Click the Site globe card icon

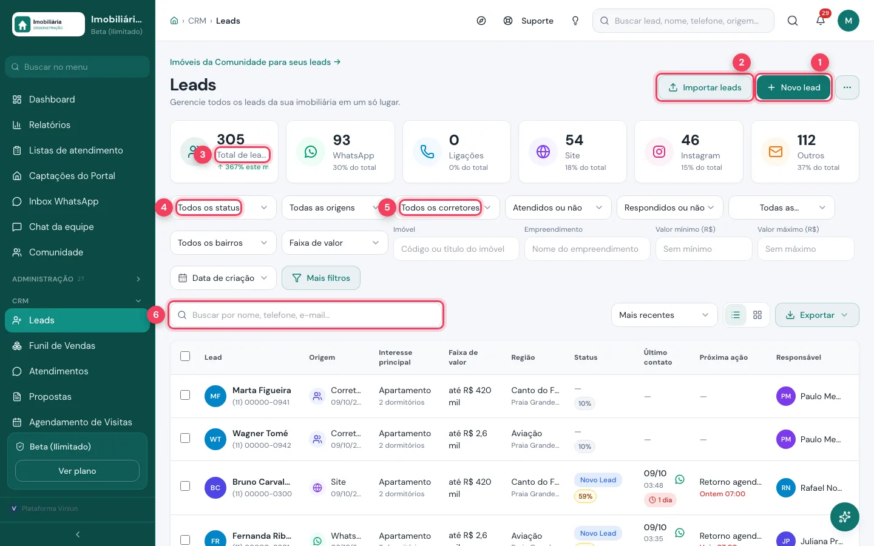543,152
